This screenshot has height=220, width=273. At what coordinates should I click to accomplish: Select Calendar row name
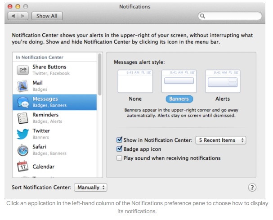coord(44,167)
